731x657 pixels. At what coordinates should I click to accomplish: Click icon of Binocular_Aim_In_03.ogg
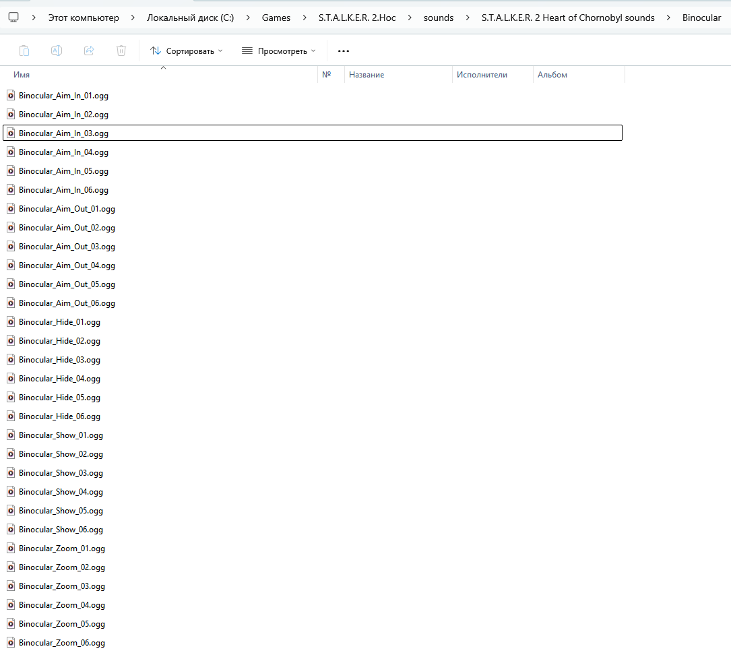pyautogui.click(x=11, y=133)
